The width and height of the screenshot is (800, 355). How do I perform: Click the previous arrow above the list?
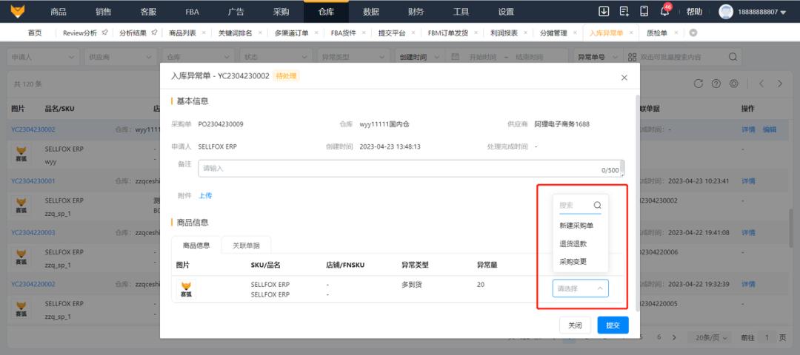tap(761, 84)
